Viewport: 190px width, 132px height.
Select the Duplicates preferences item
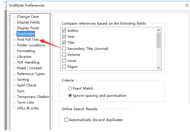click(26, 34)
